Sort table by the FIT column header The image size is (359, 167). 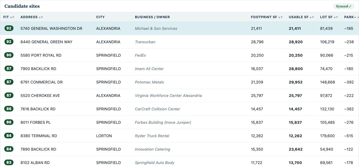pyautogui.click(x=9, y=17)
